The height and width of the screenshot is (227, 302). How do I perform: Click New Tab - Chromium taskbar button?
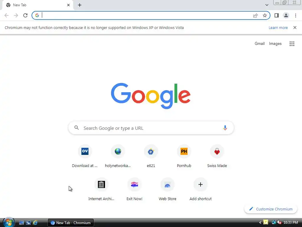pos(71,223)
